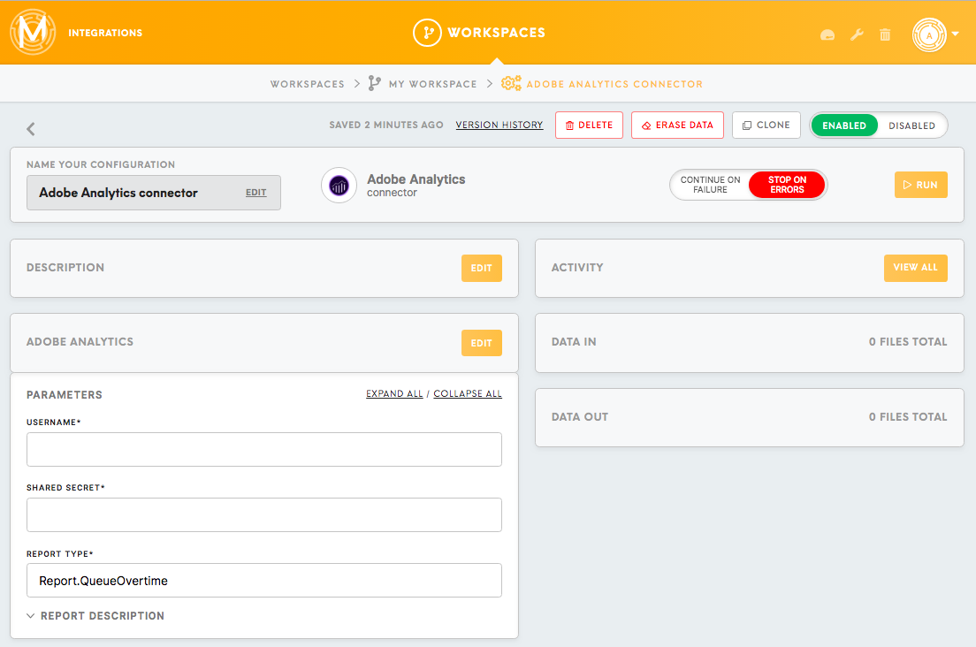The width and height of the screenshot is (976, 647).
Task: Click the branch icon beside My Workspace
Action: [374, 83]
